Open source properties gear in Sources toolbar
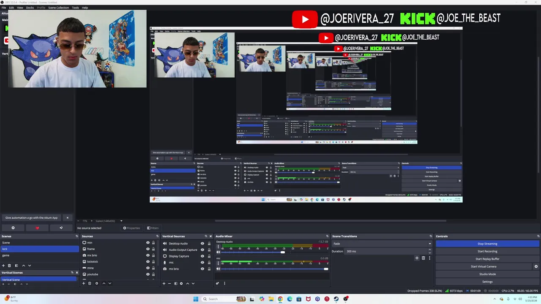541x304 pixels. pyautogui.click(x=96, y=283)
